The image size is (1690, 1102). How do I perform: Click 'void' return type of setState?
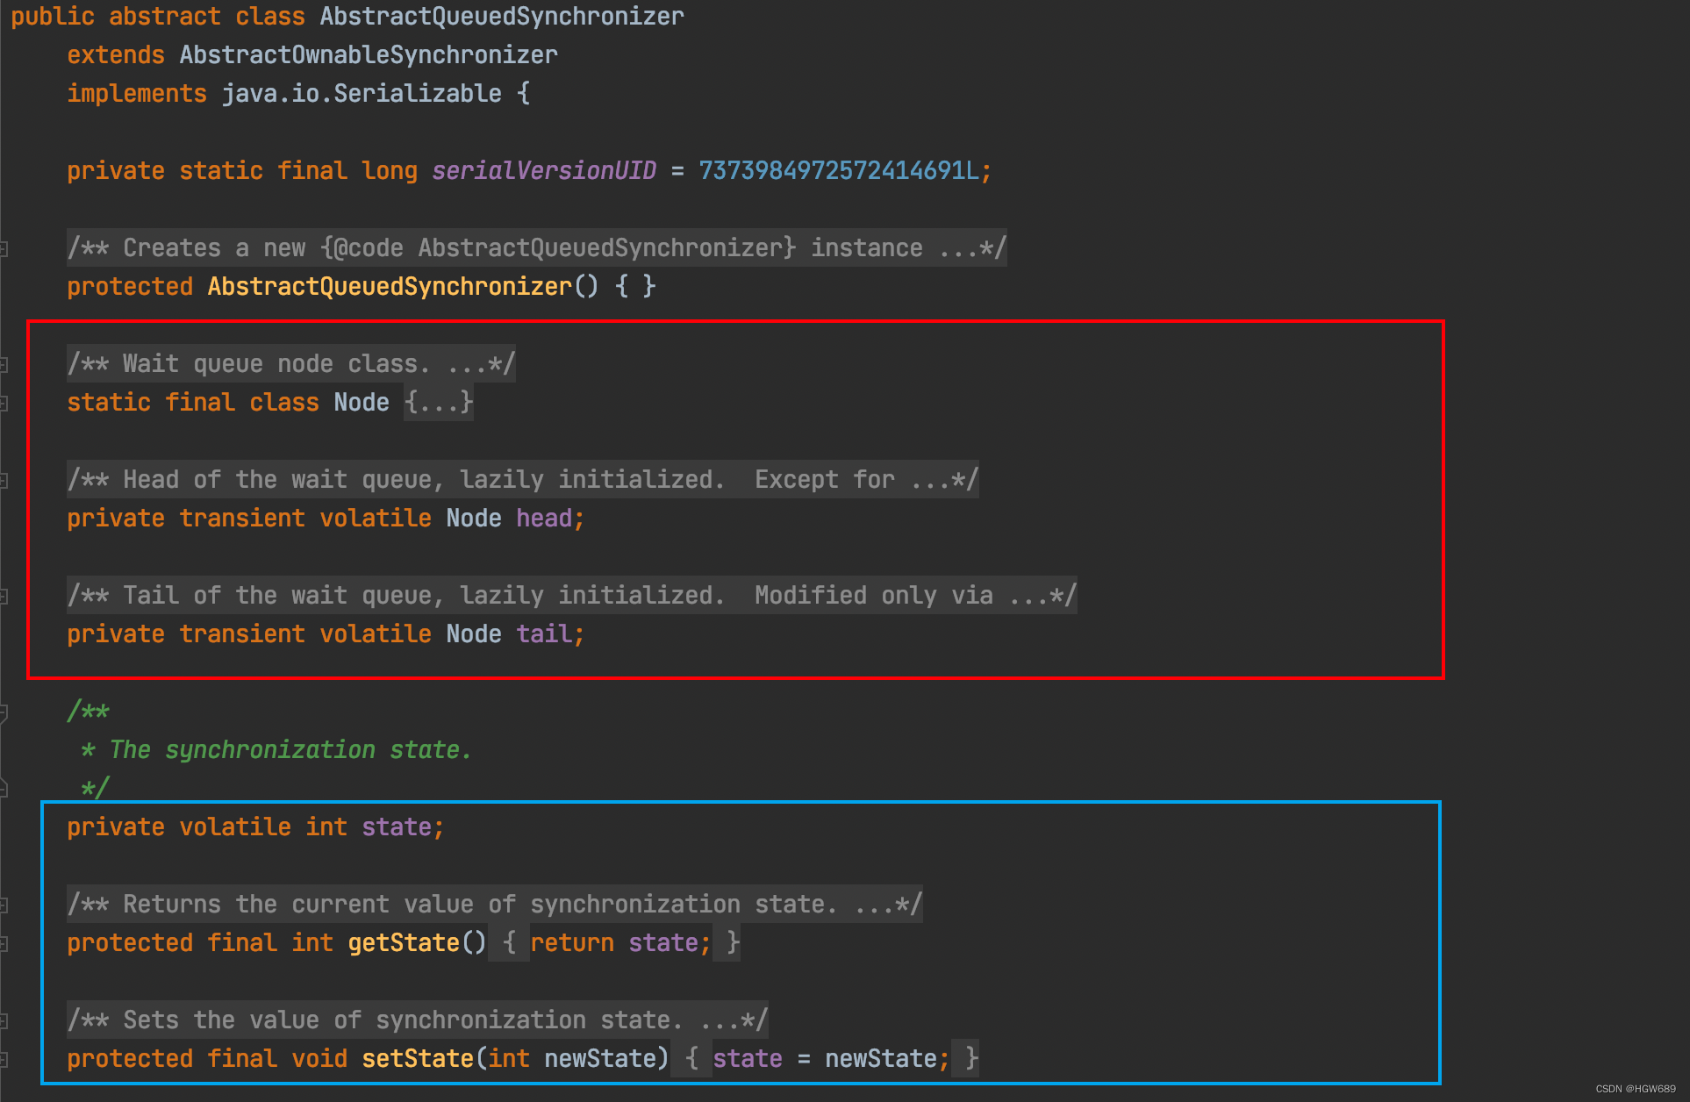pyautogui.click(x=319, y=1059)
